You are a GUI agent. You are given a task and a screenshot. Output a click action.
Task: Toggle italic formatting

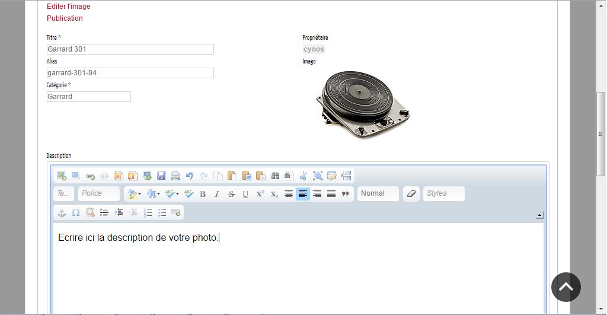point(217,193)
